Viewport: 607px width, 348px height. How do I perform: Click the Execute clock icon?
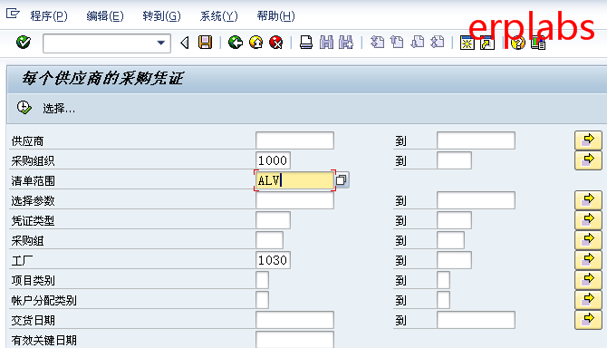click(24, 108)
